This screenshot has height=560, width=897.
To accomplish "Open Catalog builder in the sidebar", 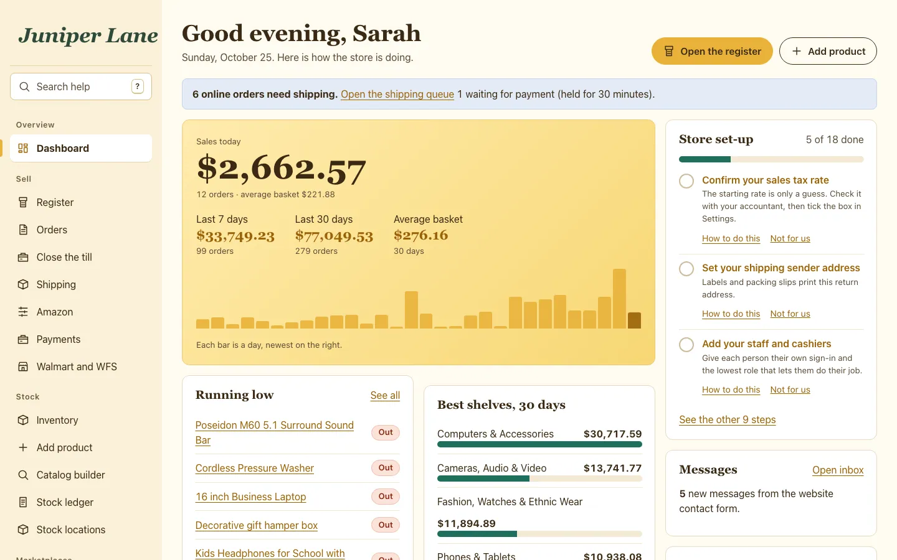I will [81, 475].
